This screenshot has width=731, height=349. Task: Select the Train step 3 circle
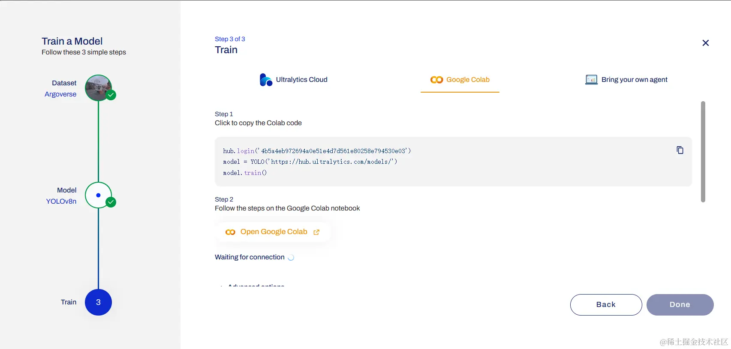(x=98, y=302)
